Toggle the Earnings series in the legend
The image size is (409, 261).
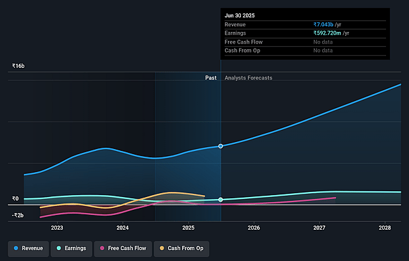(x=71, y=248)
